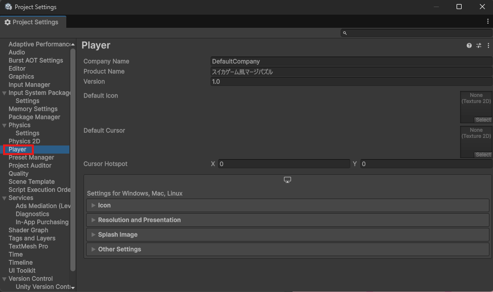Click the sidebar scroll up arrow

(73, 44)
